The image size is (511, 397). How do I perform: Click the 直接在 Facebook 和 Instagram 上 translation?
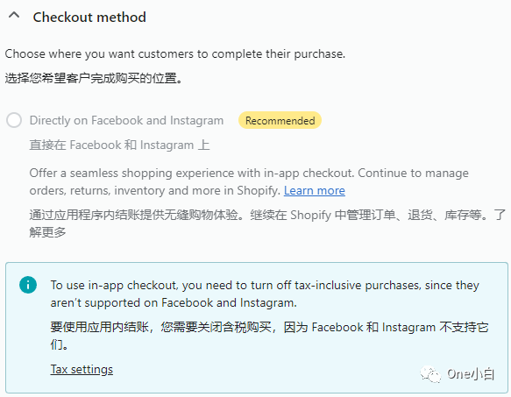(x=119, y=145)
